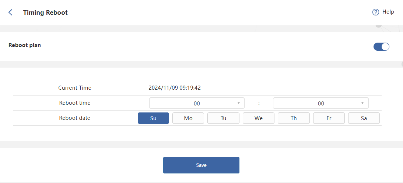Click the current time value 2024/11/09
The width and height of the screenshot is (403, 183).
point(174,88)
